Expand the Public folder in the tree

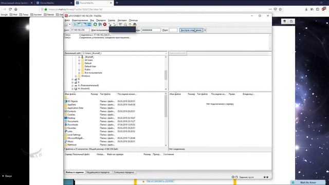(x=79, y=70)
